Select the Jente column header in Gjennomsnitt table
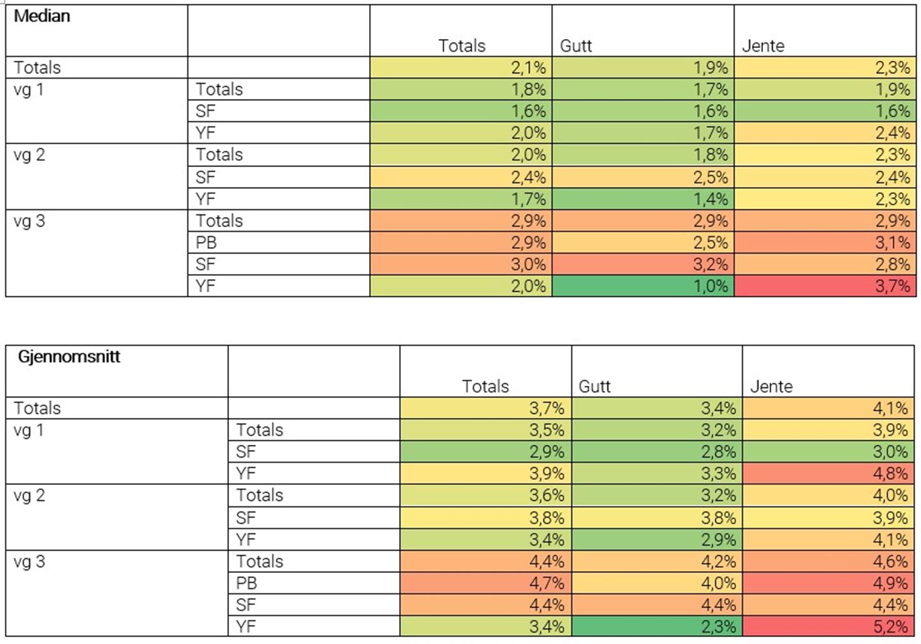 click(x=771, y=386)
